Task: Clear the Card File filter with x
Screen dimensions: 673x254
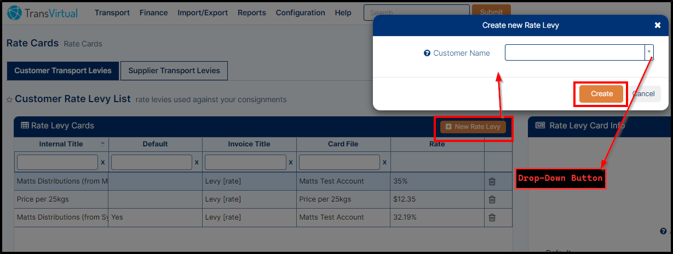Action: tap(384, 162)
